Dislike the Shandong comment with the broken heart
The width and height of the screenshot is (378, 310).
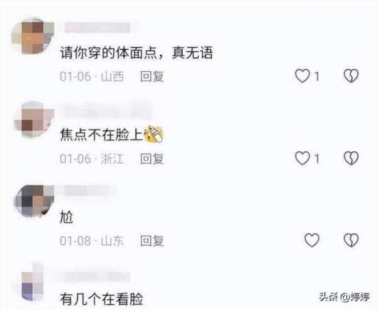(x=351, y=240)
